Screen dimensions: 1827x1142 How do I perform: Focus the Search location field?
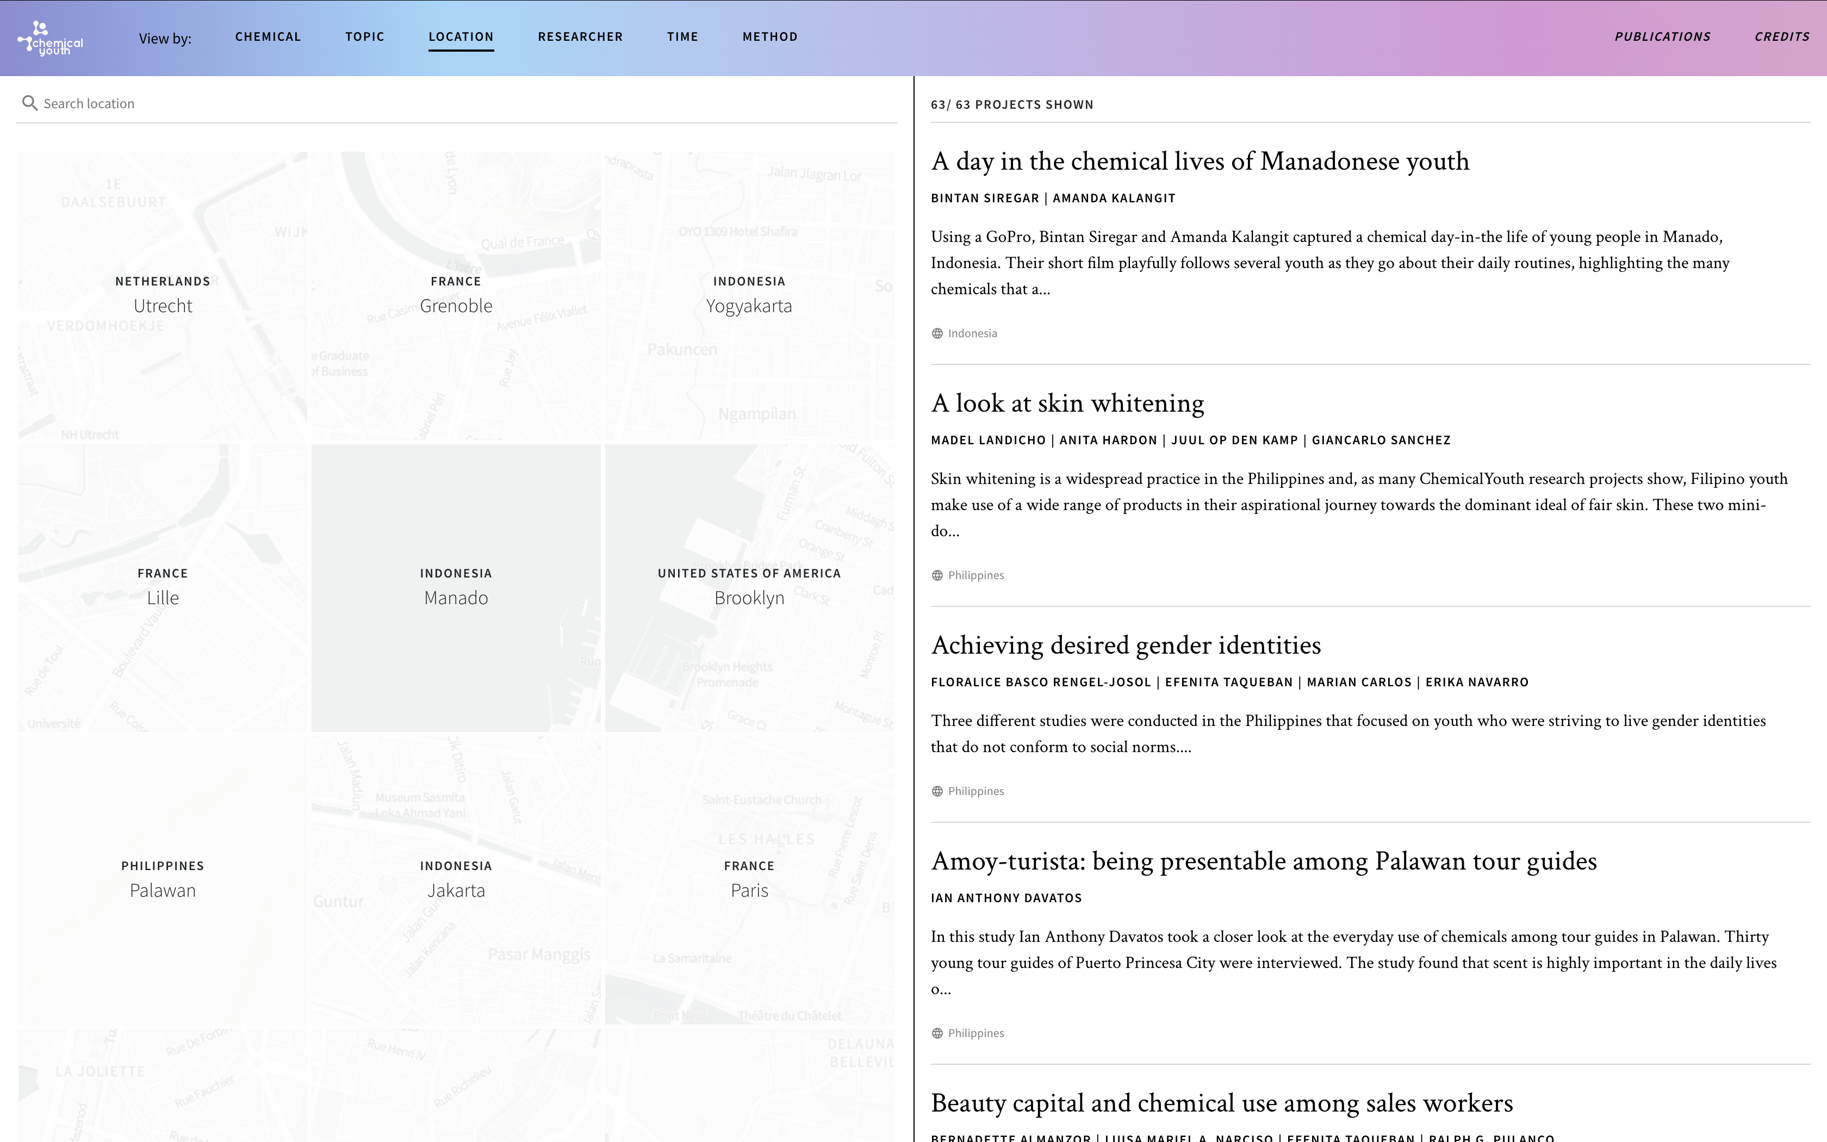(456, 103)
